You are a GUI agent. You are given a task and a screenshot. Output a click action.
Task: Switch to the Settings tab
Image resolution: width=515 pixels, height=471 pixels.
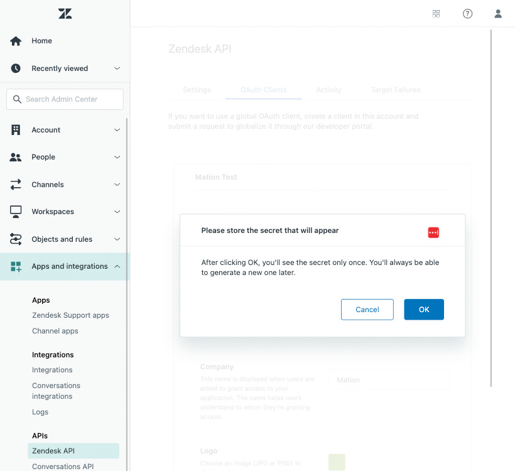pyautogui.click(x=197, y=90)
